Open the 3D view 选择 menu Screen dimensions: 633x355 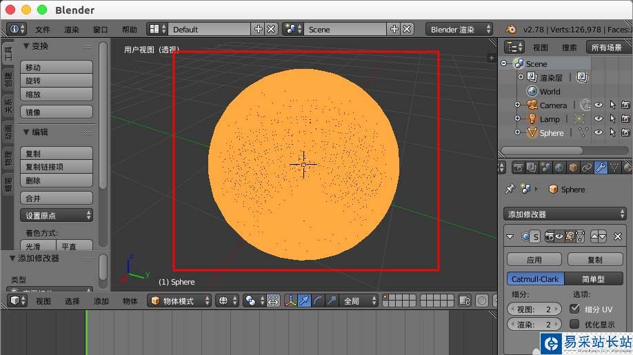coord(72,301)
